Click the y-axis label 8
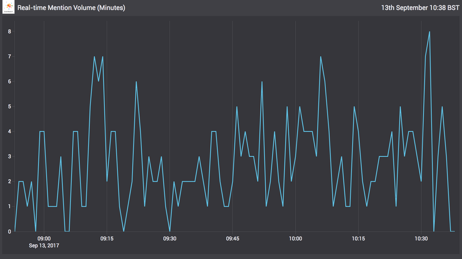Screen dimensions: 462x259 (x=9, y=32)
